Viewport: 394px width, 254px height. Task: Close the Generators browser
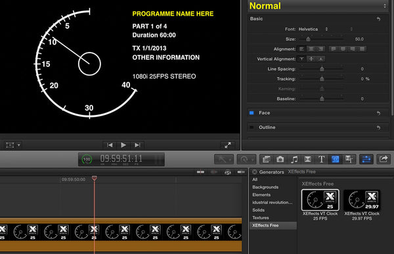tap(255, 172)
